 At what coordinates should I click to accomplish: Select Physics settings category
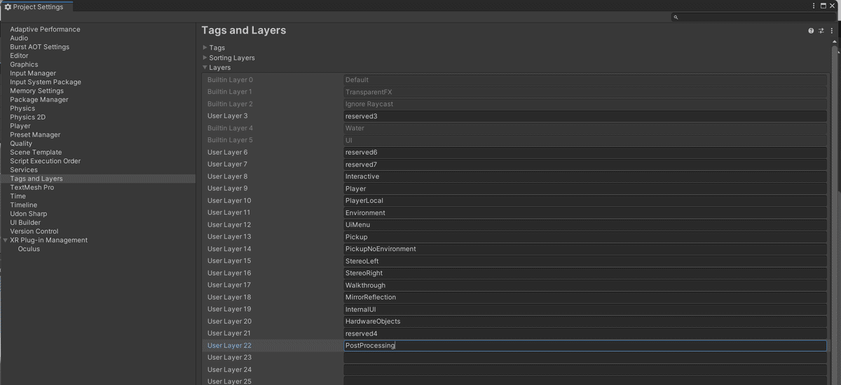(x=22, y=108)
